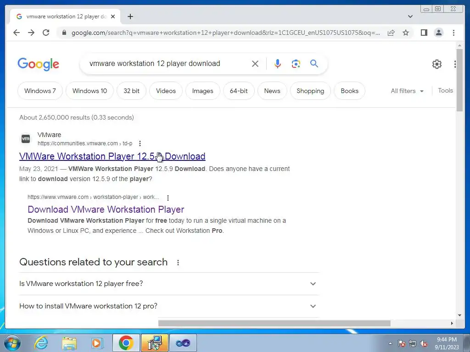Open the All filters dropdown

coord(407,91)
